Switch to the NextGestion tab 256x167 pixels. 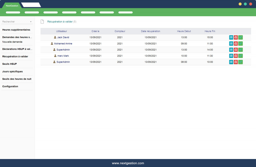point(12,5)
